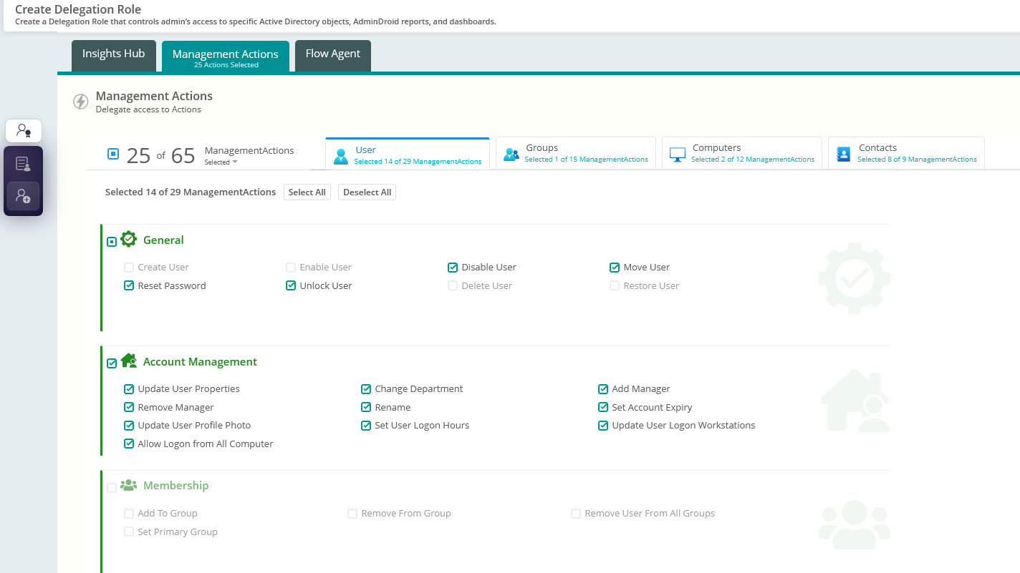Check the Add To Group option
This screenshot has width=1020, height=573.
tap(128, 513)
